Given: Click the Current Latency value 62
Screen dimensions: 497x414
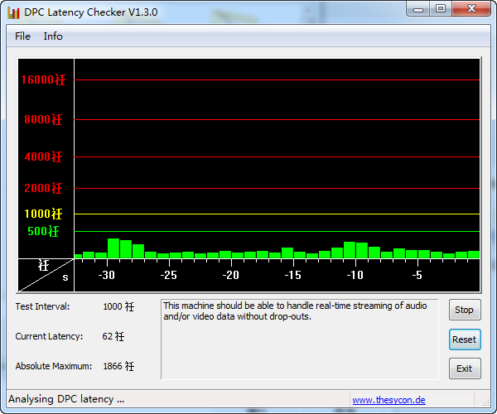Looking at the screenshot, I should tap(113, 336).
